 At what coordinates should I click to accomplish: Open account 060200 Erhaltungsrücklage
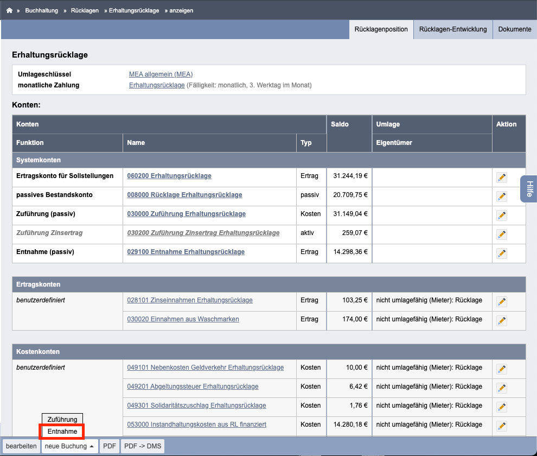(169, 176)
